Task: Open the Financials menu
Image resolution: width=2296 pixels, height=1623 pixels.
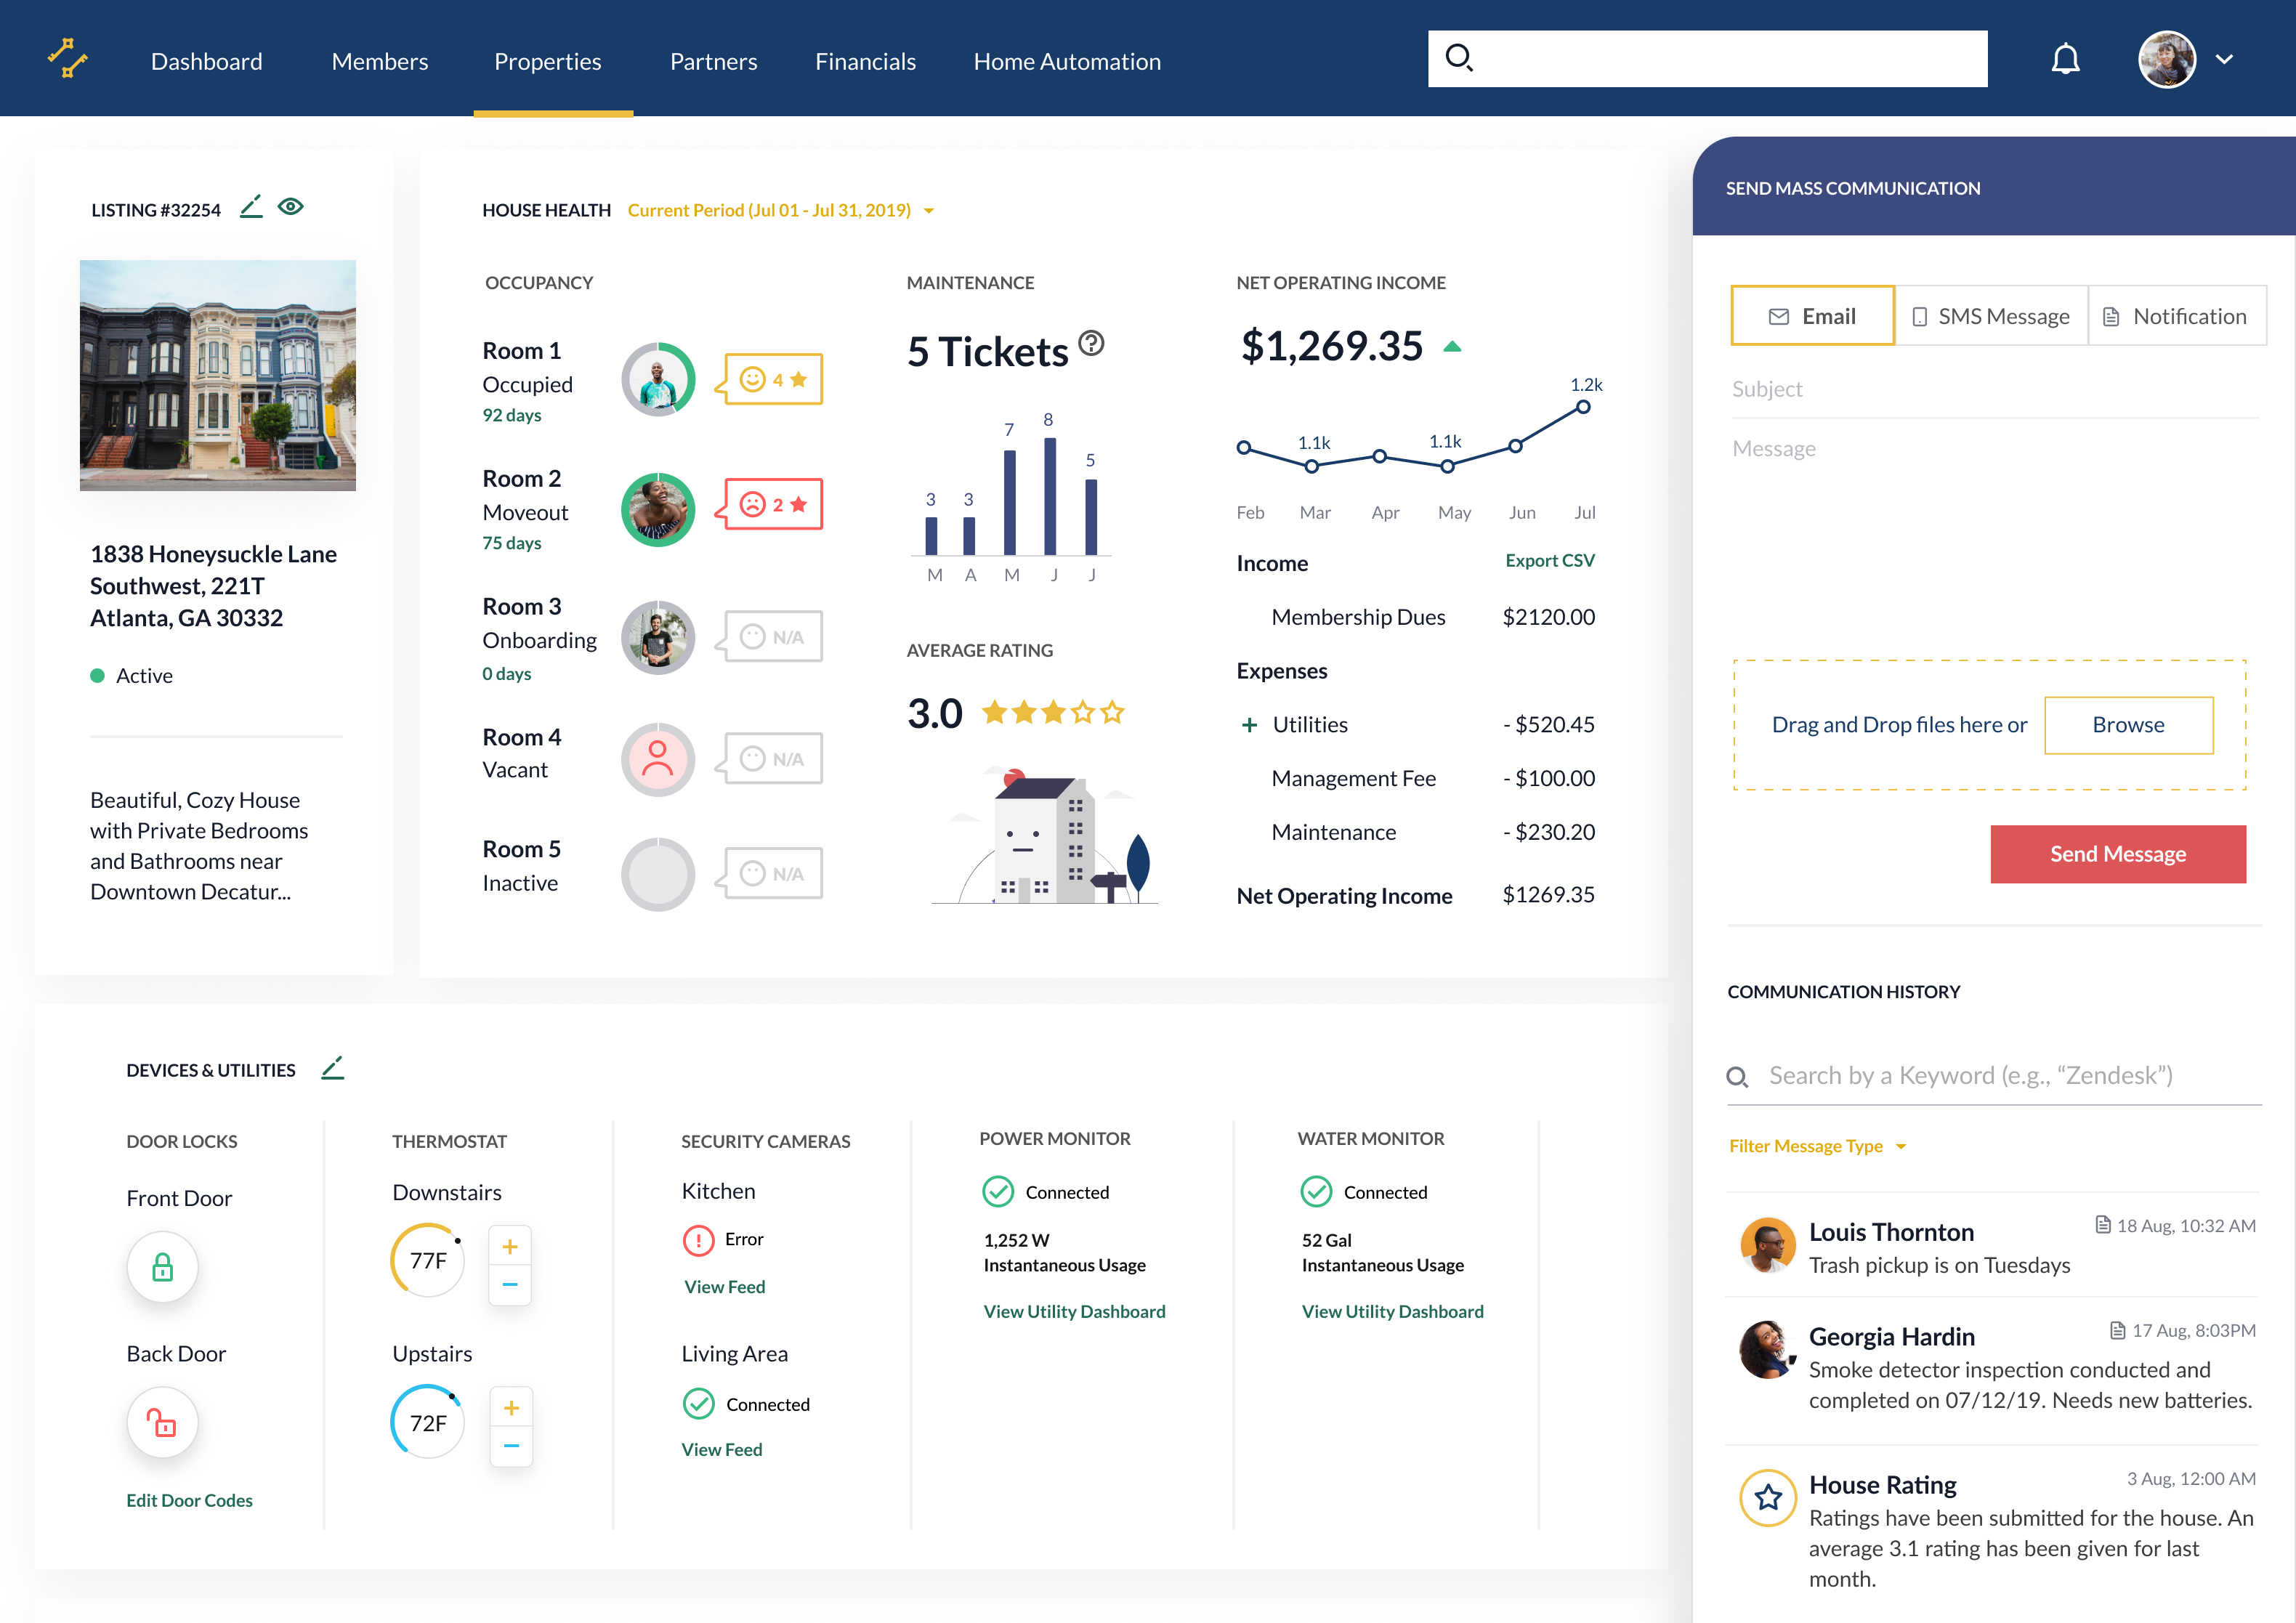Action: pyautogui.click(x=865, y=61)
